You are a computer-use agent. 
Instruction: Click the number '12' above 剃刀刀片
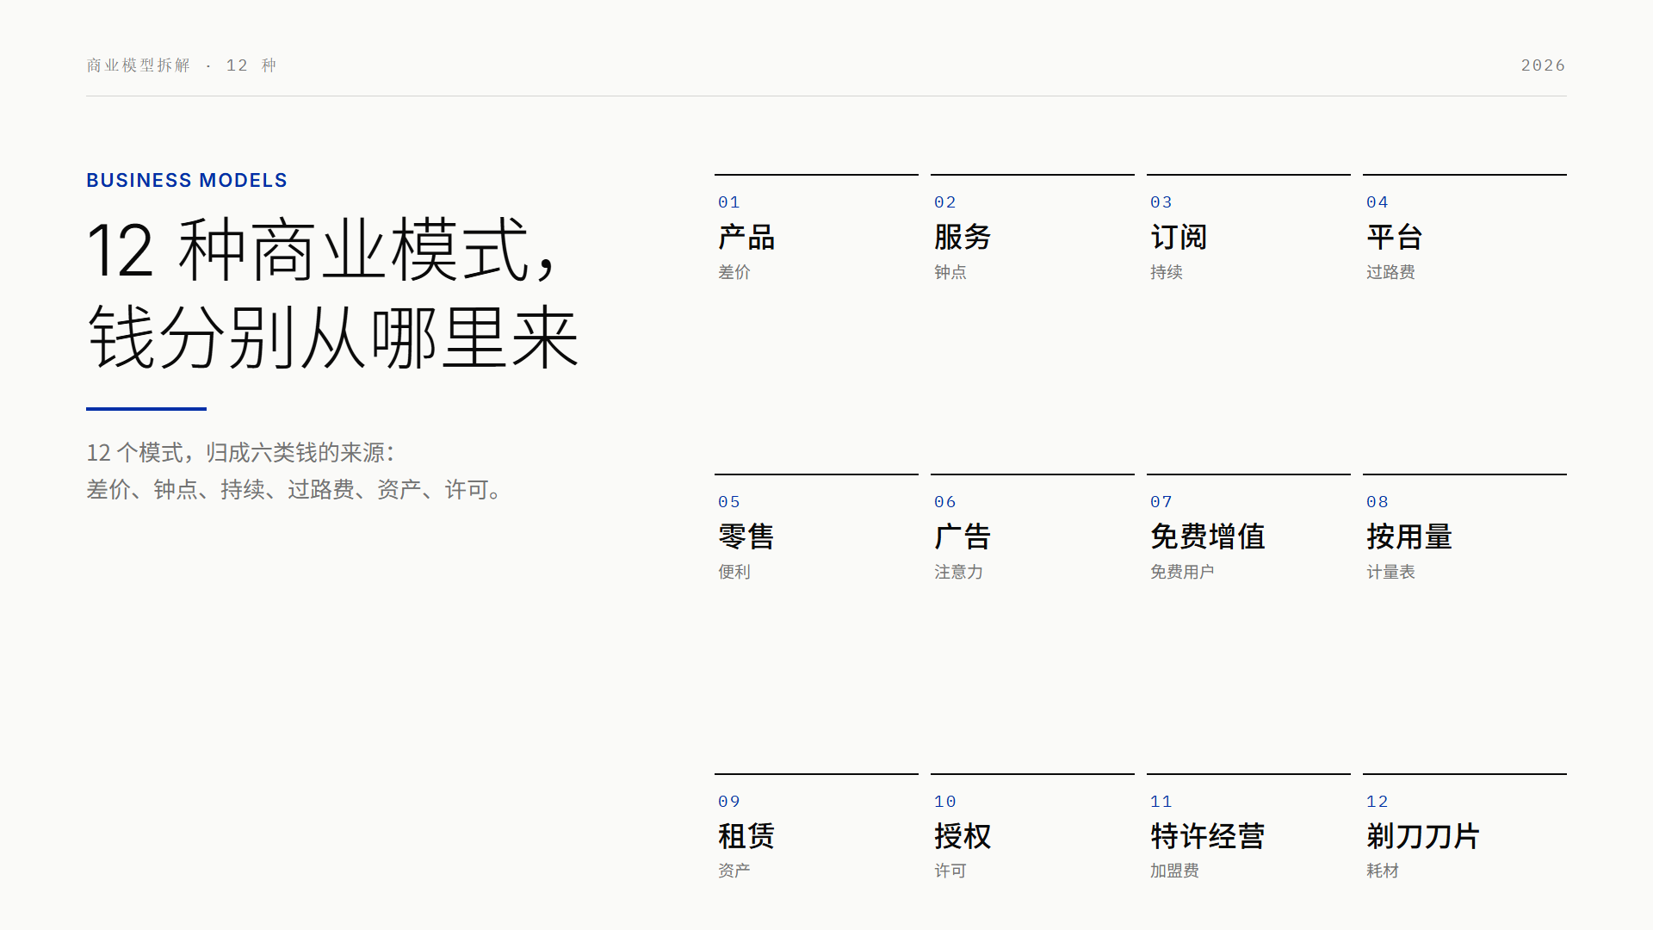[x=1377, y=802]
